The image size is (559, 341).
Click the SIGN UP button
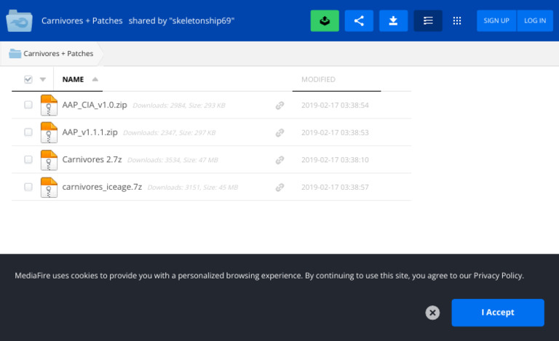pos(496,21)
